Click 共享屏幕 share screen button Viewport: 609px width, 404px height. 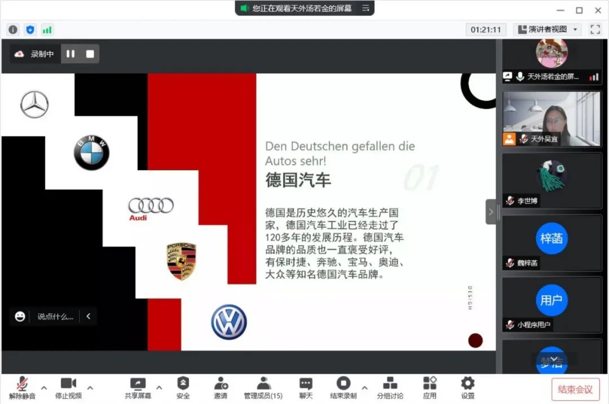(x=138, y=388)
